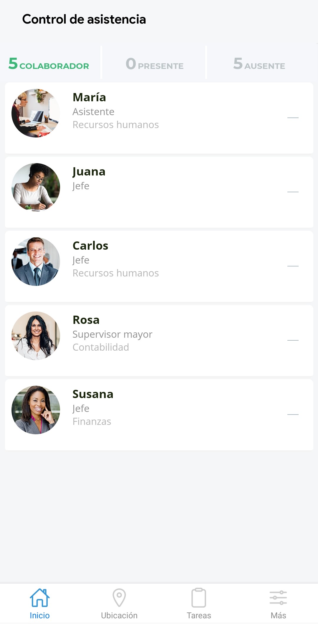The width and height of the screenshot is (318, 628).
Task: Click María's name in the list
Action: 89,97
